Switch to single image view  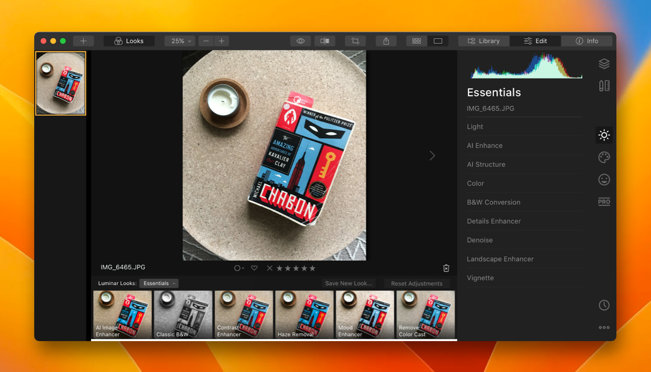point(438,41)
